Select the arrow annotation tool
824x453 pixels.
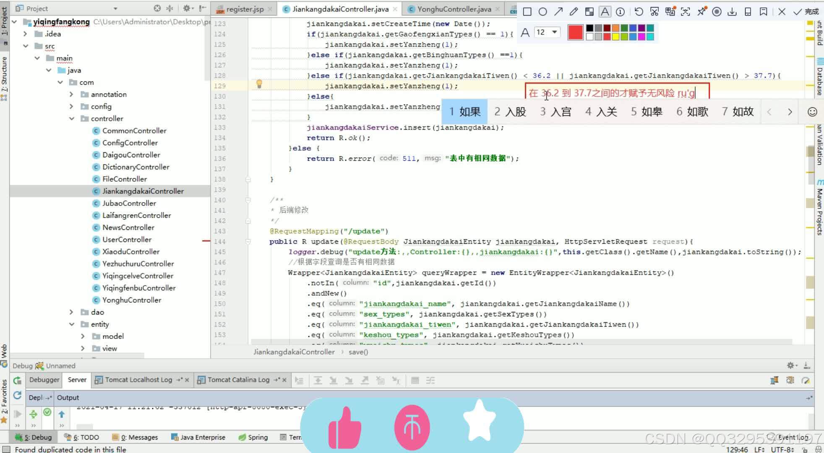[558, 12]
